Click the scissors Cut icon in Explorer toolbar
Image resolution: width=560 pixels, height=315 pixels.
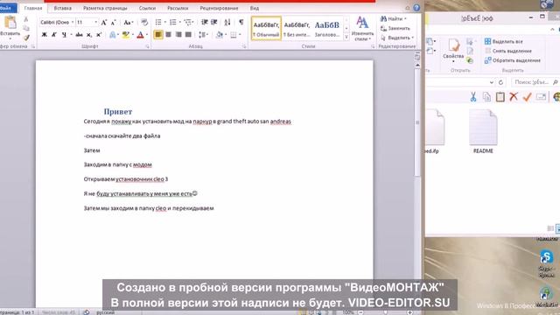point(473,97)
